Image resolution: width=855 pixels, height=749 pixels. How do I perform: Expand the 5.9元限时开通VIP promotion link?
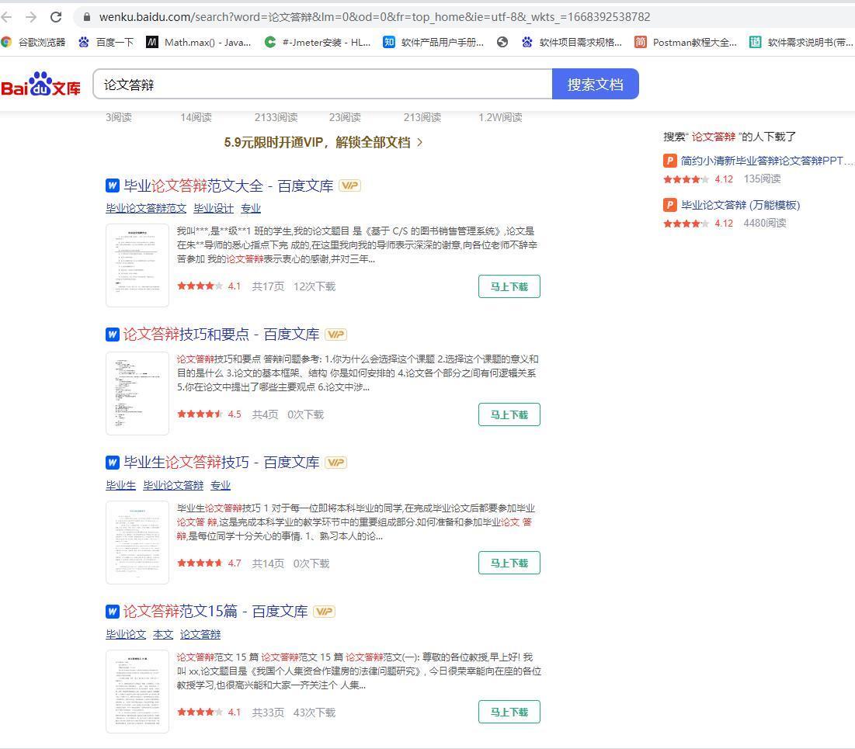pyautogui.click(x=323, y=142)
